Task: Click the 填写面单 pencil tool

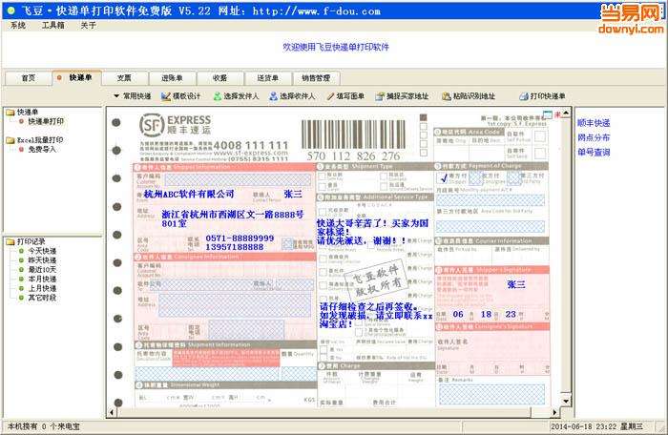Action: (345, 96)
